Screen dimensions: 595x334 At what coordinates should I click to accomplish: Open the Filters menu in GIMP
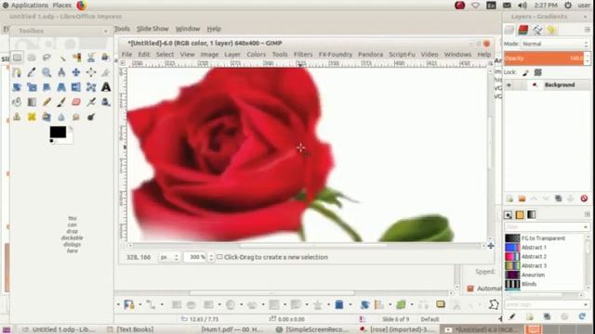click(303, 55)
